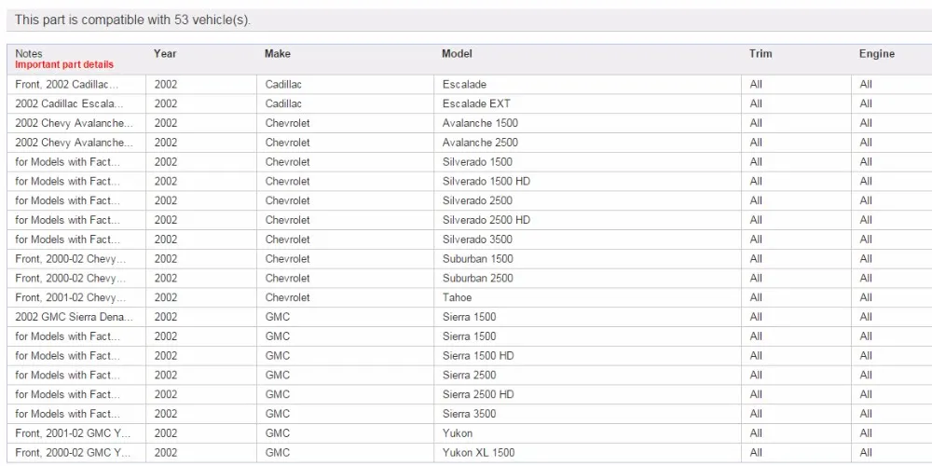The width and height of the screenshot is (932, 466).
Task: Select the 'Tahoe' model cell
Action: [587, 297]
